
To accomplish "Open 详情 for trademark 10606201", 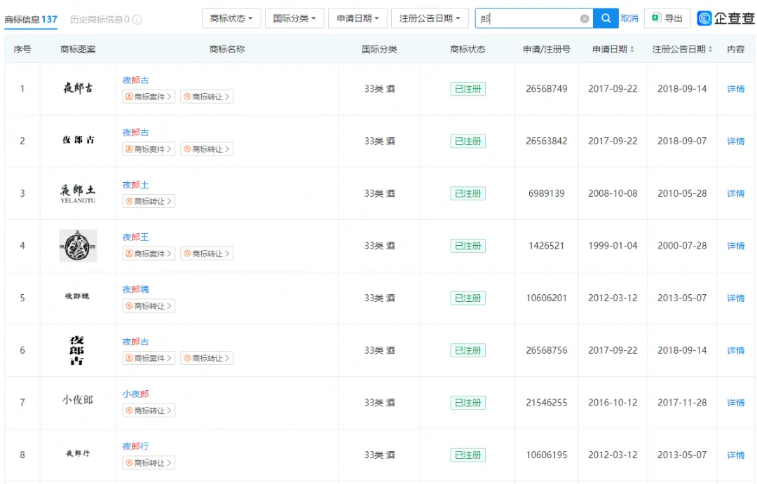I will pyautogui.click(x=736, y=298).
